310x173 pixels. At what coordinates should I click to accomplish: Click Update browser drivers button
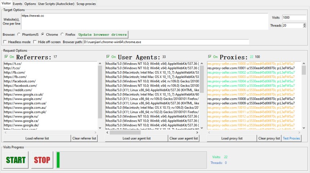[x=103, y=35]
